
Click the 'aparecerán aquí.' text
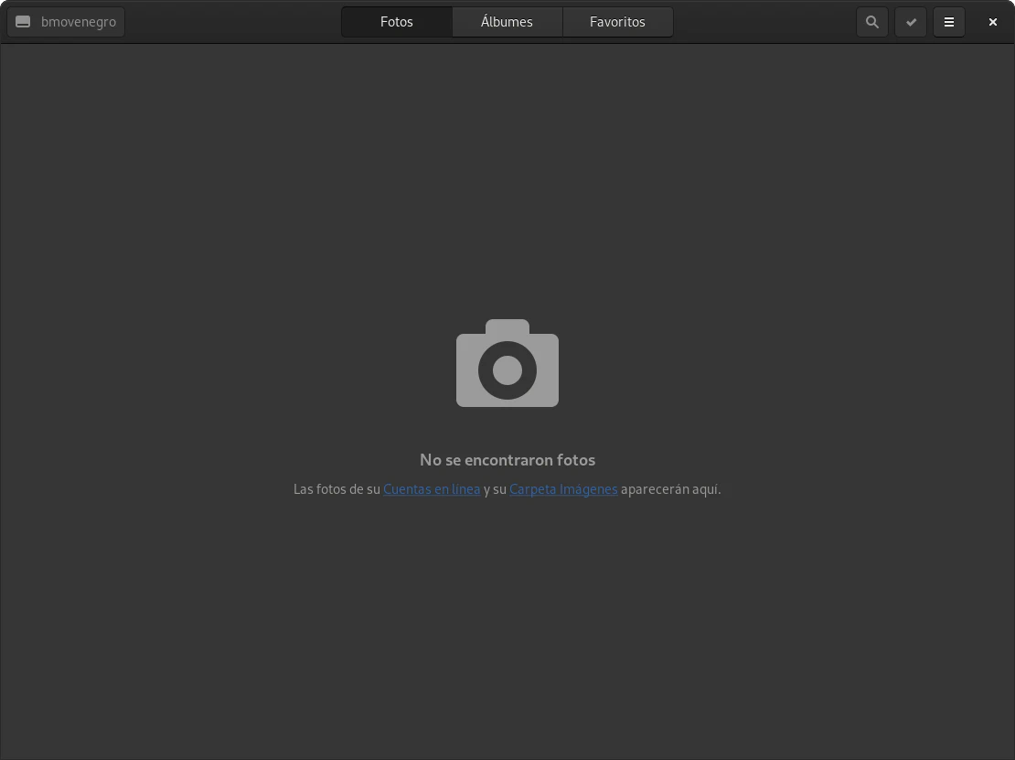670,489
